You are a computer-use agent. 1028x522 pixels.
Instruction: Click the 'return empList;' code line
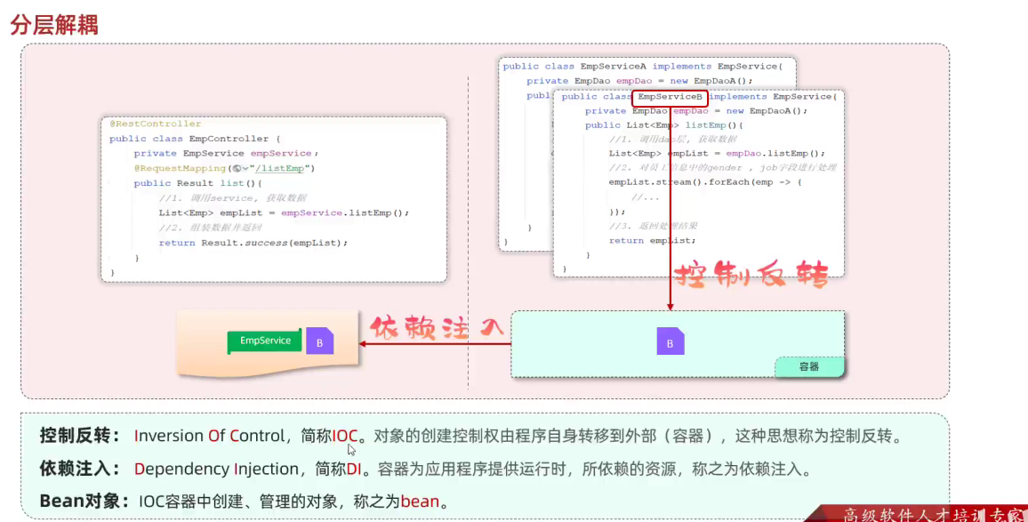pyautogui.click(x=653, y=241)
